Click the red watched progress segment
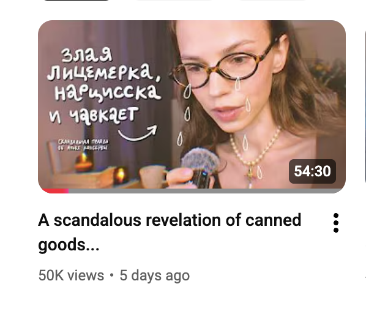This screenshot has height=311, width=366. pos(56,191)
